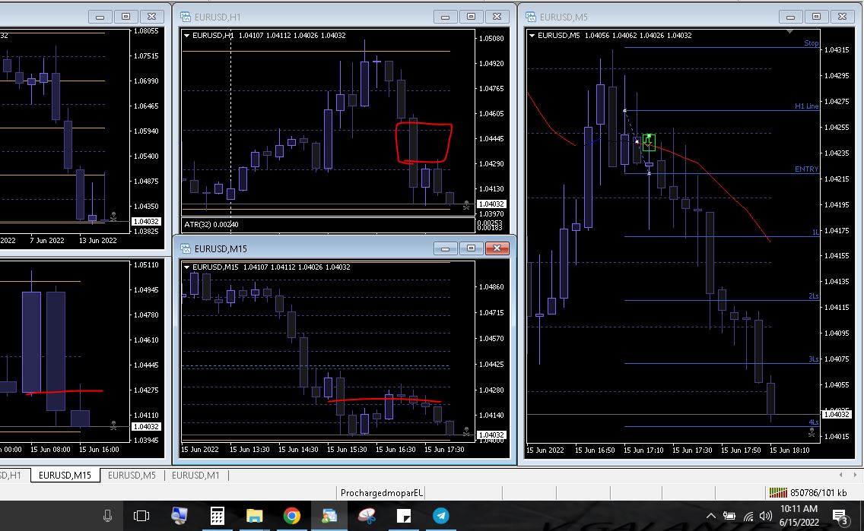This screenshot has width=864, height=531.
Task: Click the computer monitor icon on taskbar
Action: point(179,516)
